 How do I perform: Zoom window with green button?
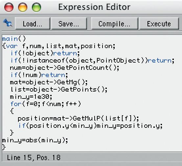36,7
